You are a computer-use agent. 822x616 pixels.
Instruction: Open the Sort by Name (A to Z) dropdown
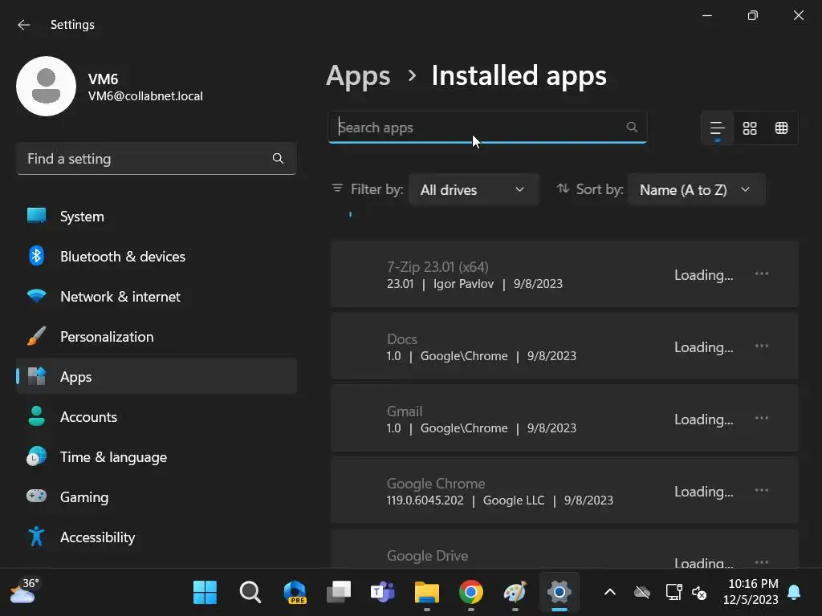(696, 189)
